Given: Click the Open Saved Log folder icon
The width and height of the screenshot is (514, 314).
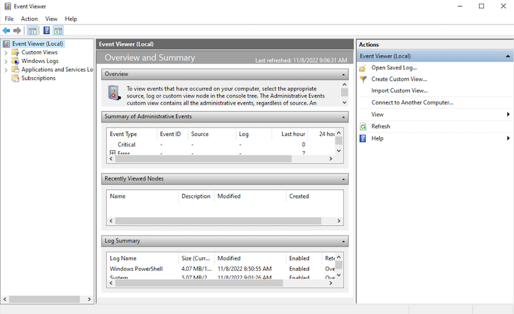Looking at the screenshot, I should point(362,68).
